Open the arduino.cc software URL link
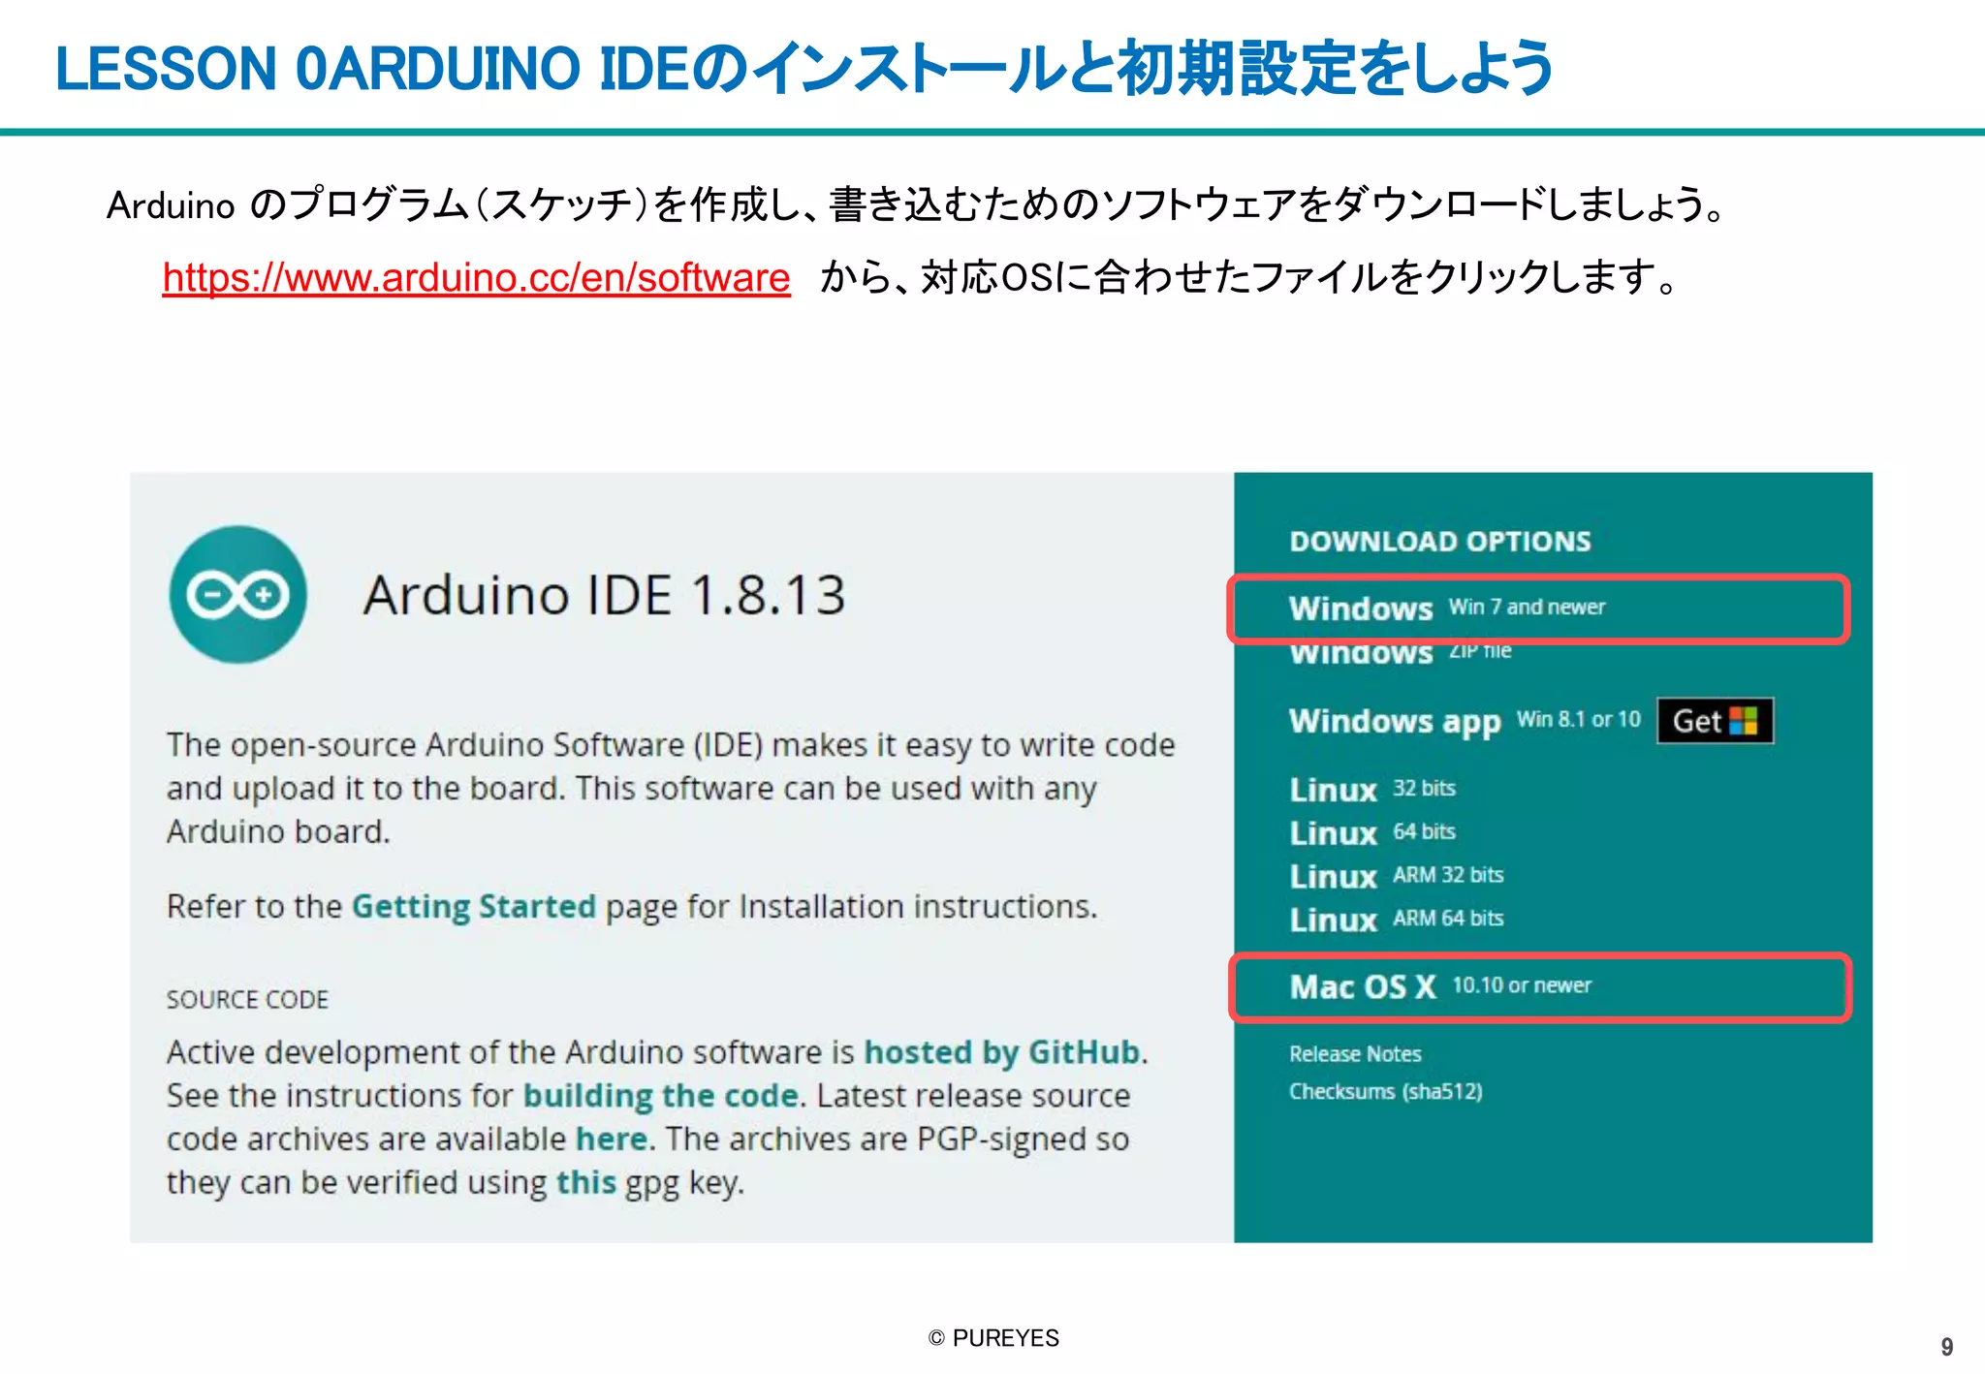Image resolution: width=1985 pixels, height=1374 pixels. pos(476,278)
